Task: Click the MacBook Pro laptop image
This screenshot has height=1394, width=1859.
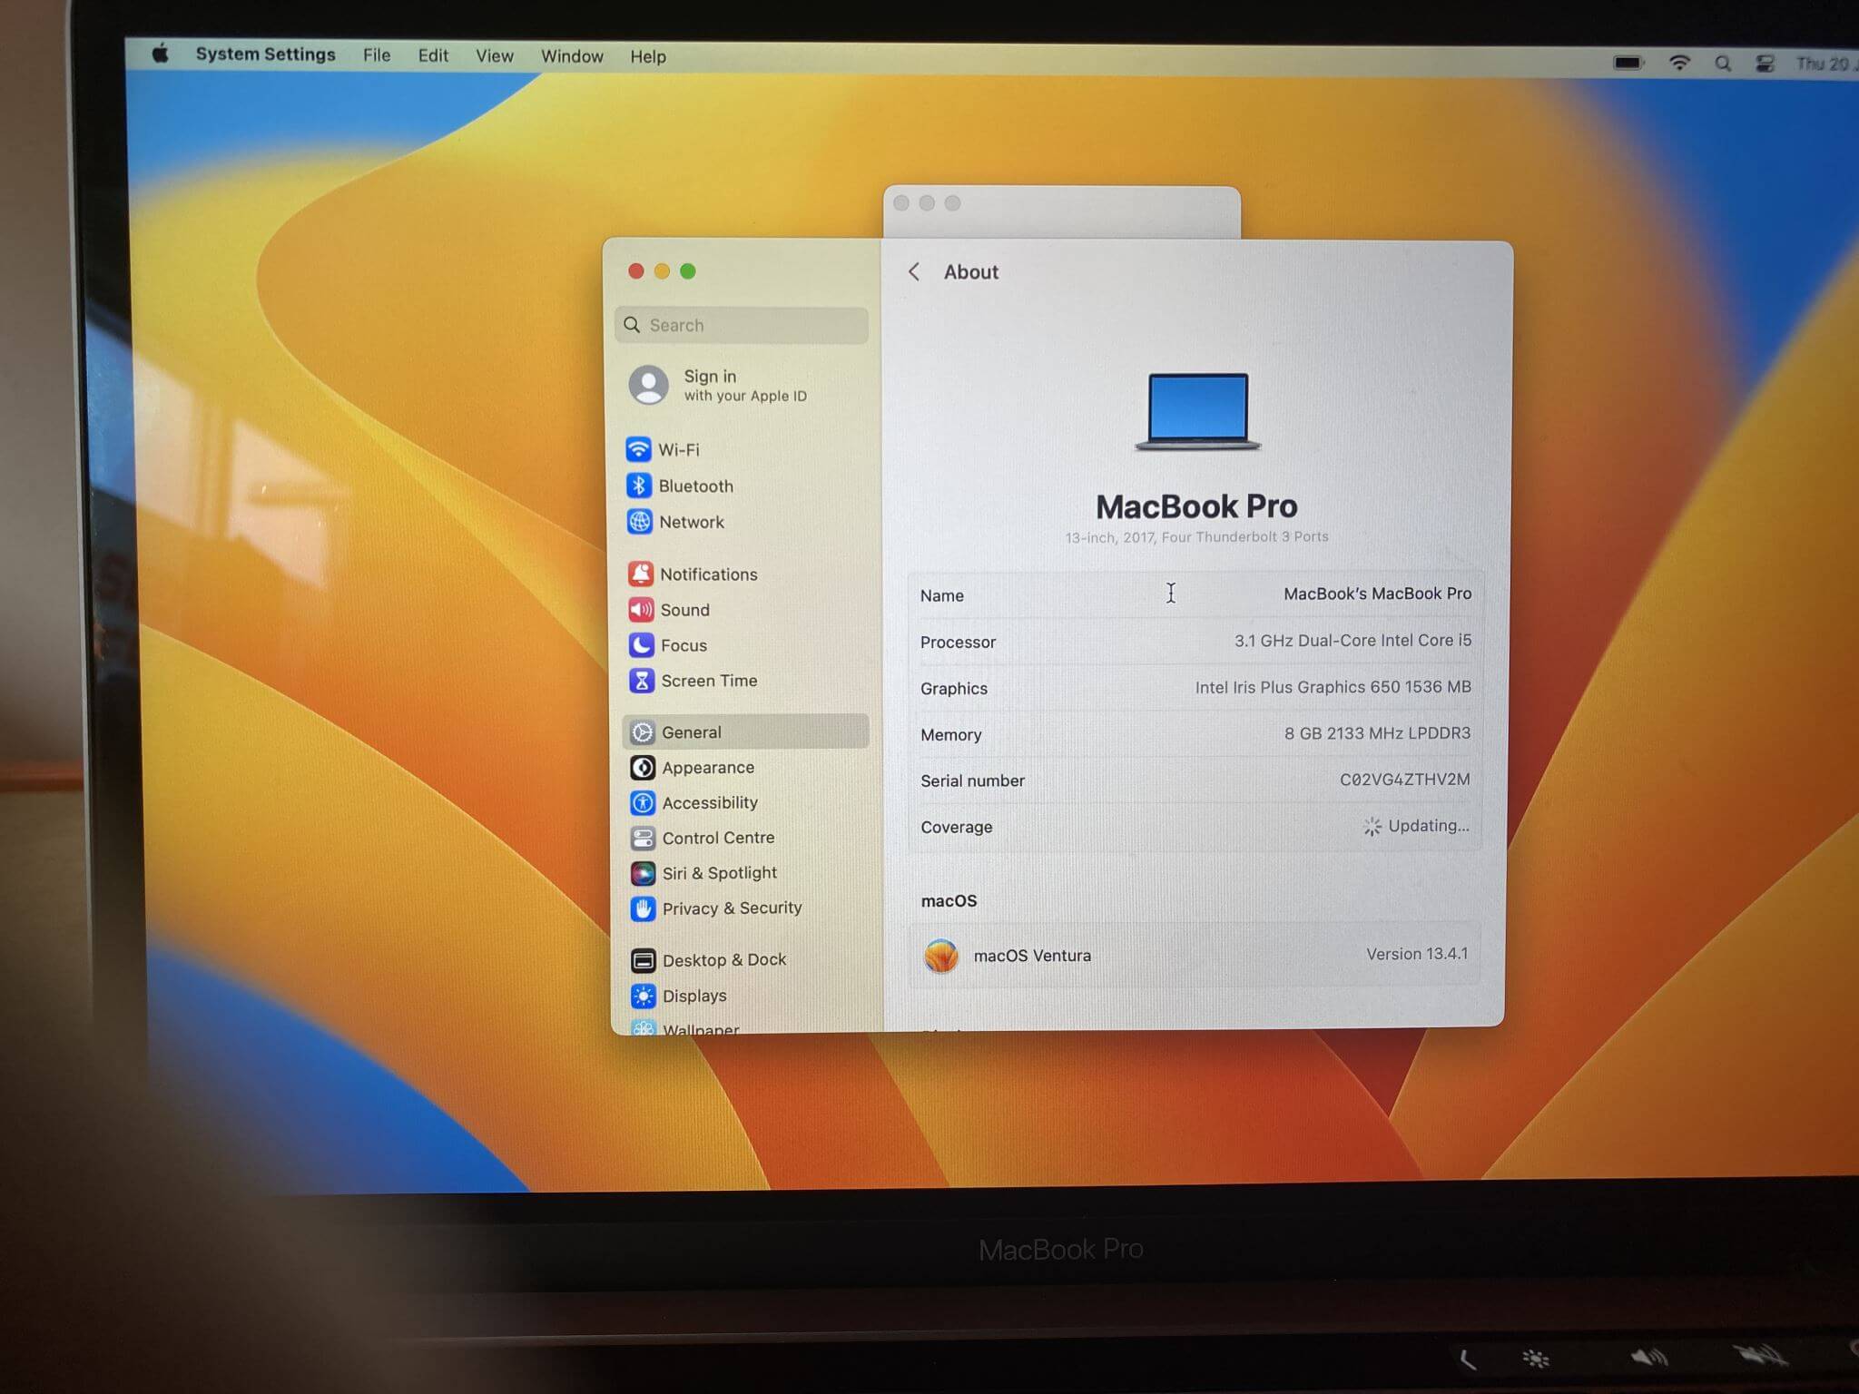Action: pos(1197,411)
